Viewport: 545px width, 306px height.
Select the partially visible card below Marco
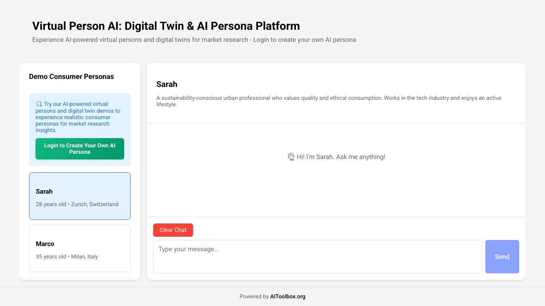pyautogui.click(x=80, y=278)
